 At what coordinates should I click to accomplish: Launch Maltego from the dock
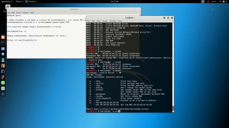point(3,71)
